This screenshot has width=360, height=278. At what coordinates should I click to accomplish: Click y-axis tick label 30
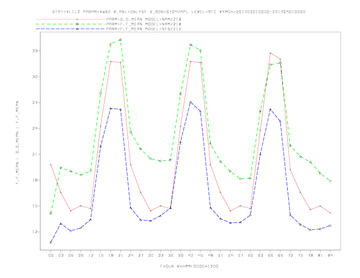tap(35, 77)
